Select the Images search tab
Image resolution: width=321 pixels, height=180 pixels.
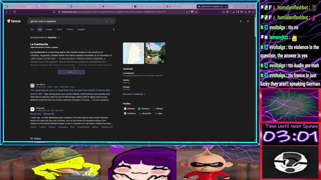point(49,29)
